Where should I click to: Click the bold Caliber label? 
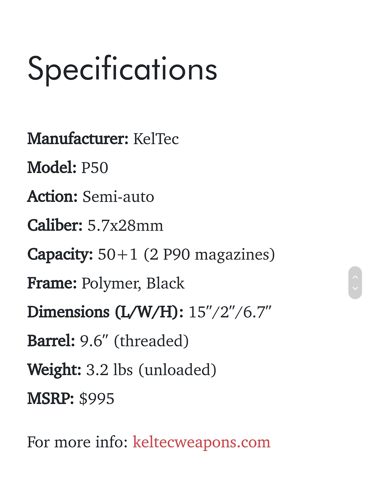55,225
